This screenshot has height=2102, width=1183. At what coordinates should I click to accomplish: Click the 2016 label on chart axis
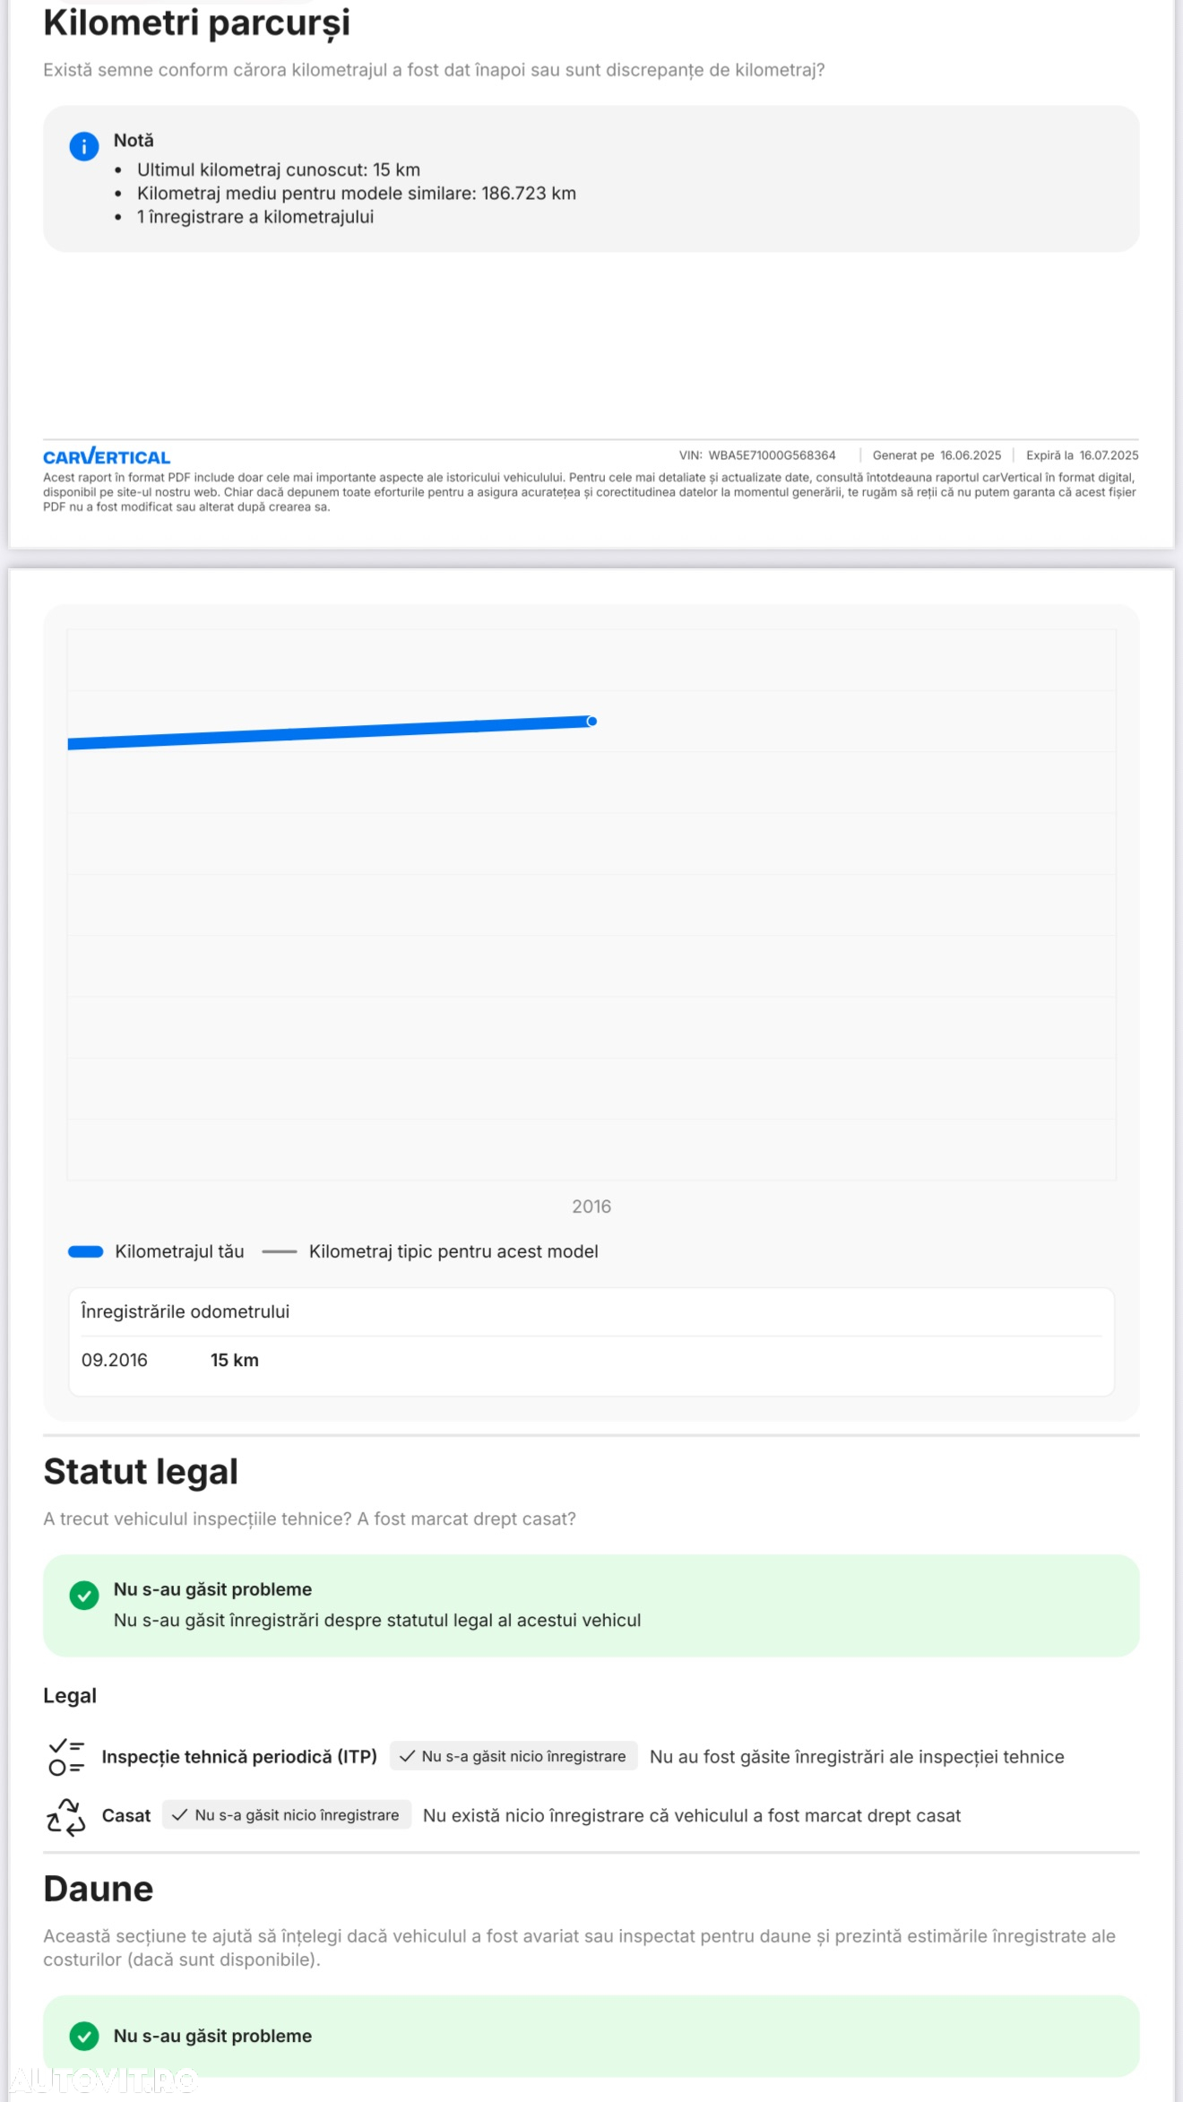point(591,1207)
